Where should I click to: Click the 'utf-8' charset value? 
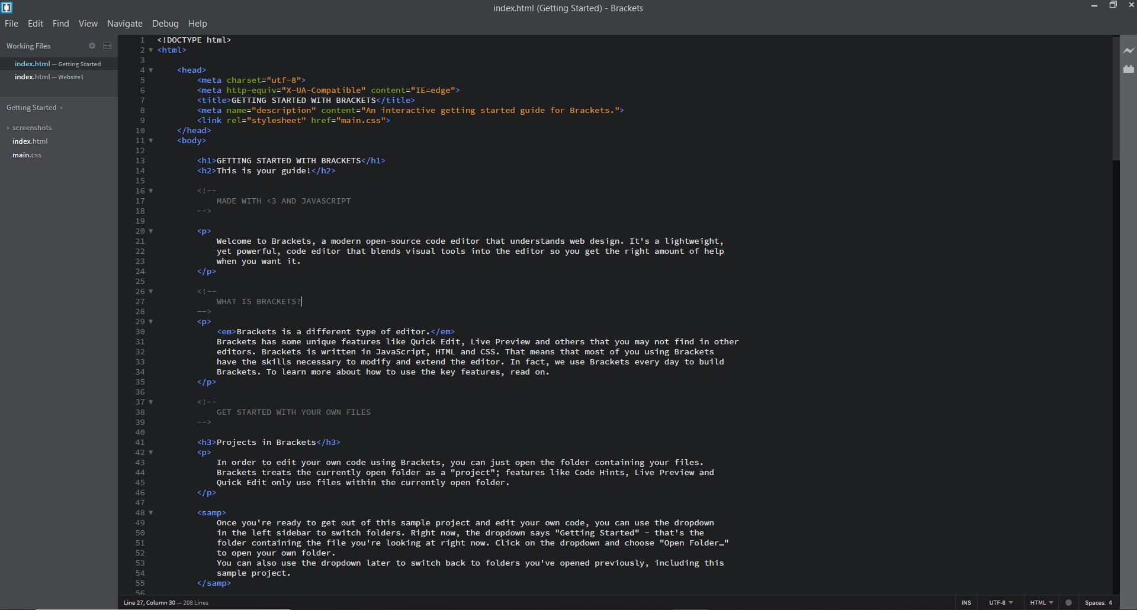[x=284, y=80]
